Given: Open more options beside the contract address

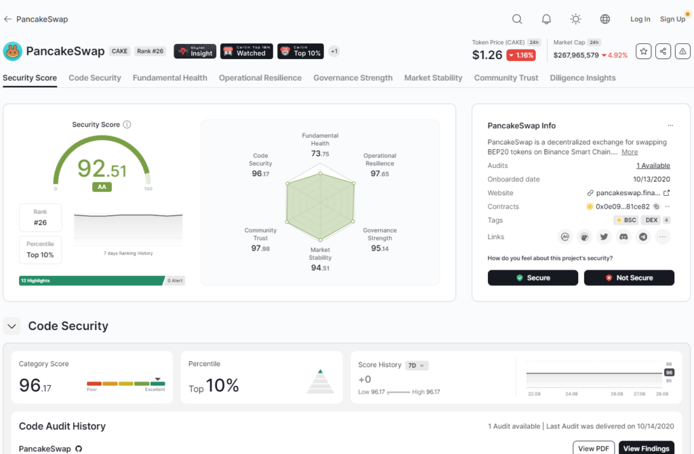Looking at the screenshot, I should click(667, 207).
